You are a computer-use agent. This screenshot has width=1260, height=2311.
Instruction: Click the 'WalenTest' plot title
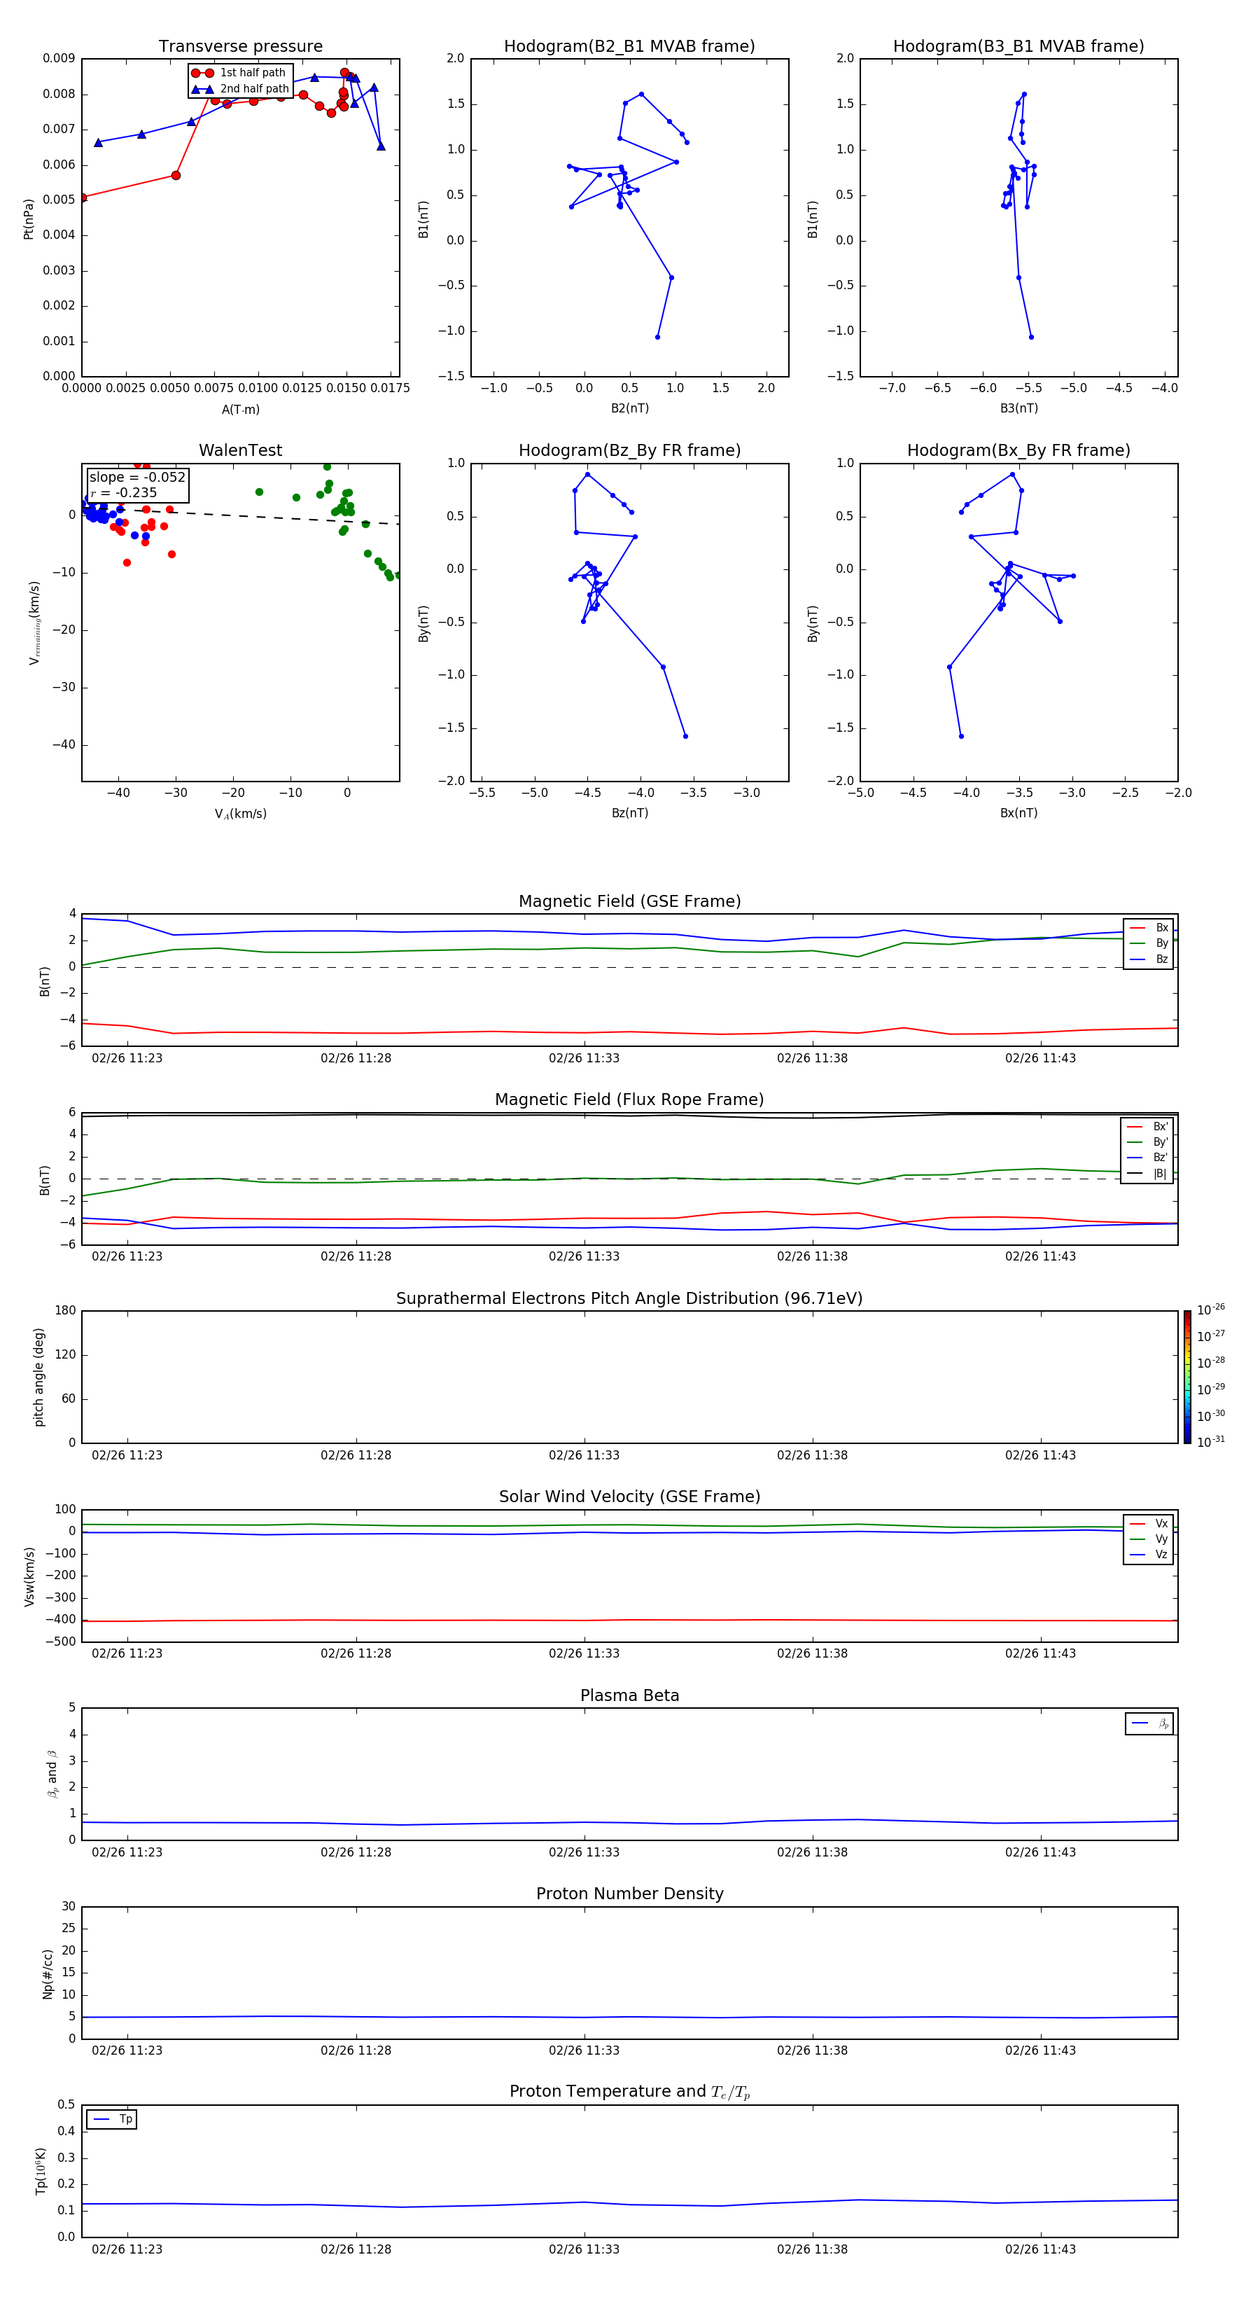pos(240,450)
